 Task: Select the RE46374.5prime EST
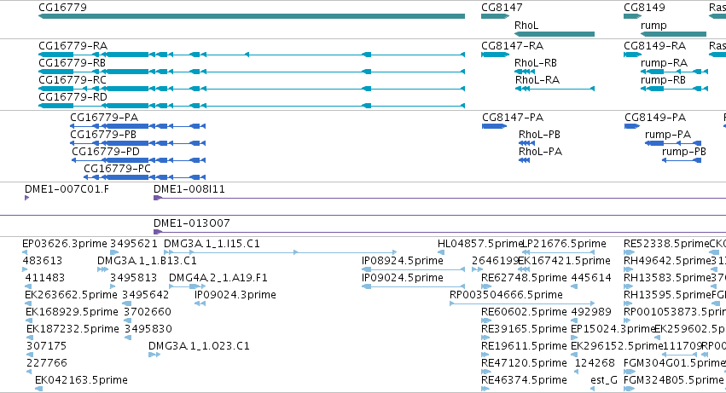(485, 389)
